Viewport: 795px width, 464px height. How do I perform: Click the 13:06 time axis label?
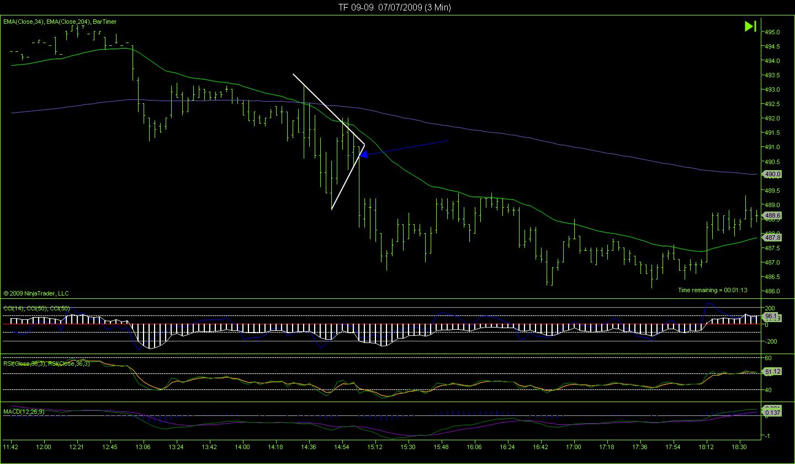(x=143, y=446)
